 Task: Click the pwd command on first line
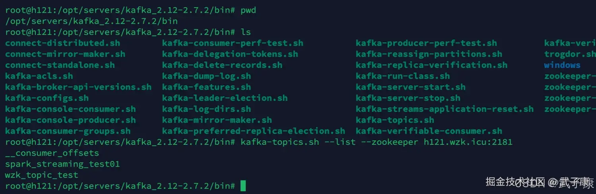point(248,10)
